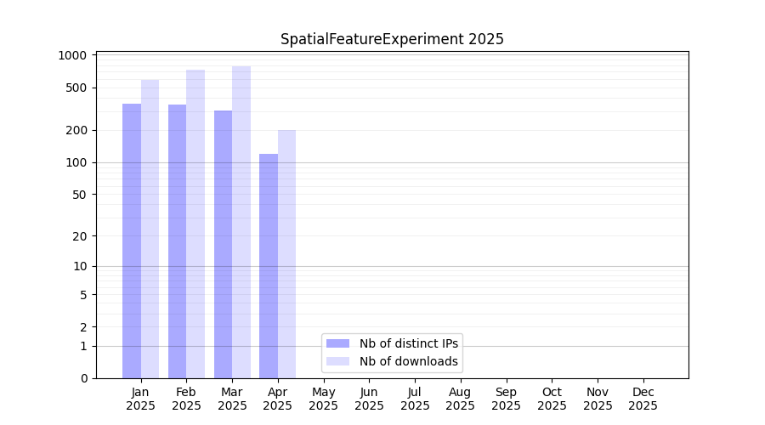Screen dimensions: 765x425
Task: Click the January distinct IPs bar
Action: pos(132,241)
